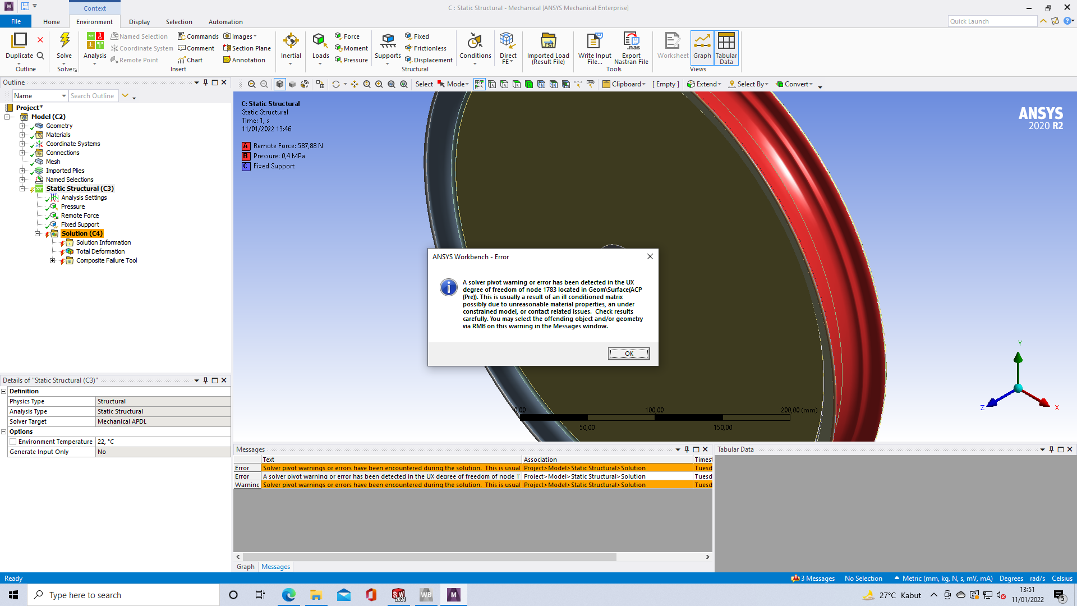1077x606 pixels.
Task: Open the Export Nastran File tool
Action: click(x=631, y=42)
